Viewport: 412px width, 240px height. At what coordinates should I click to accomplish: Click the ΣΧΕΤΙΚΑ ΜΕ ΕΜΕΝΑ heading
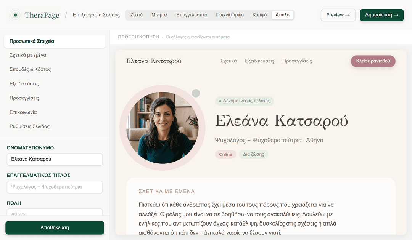(167, 191)
